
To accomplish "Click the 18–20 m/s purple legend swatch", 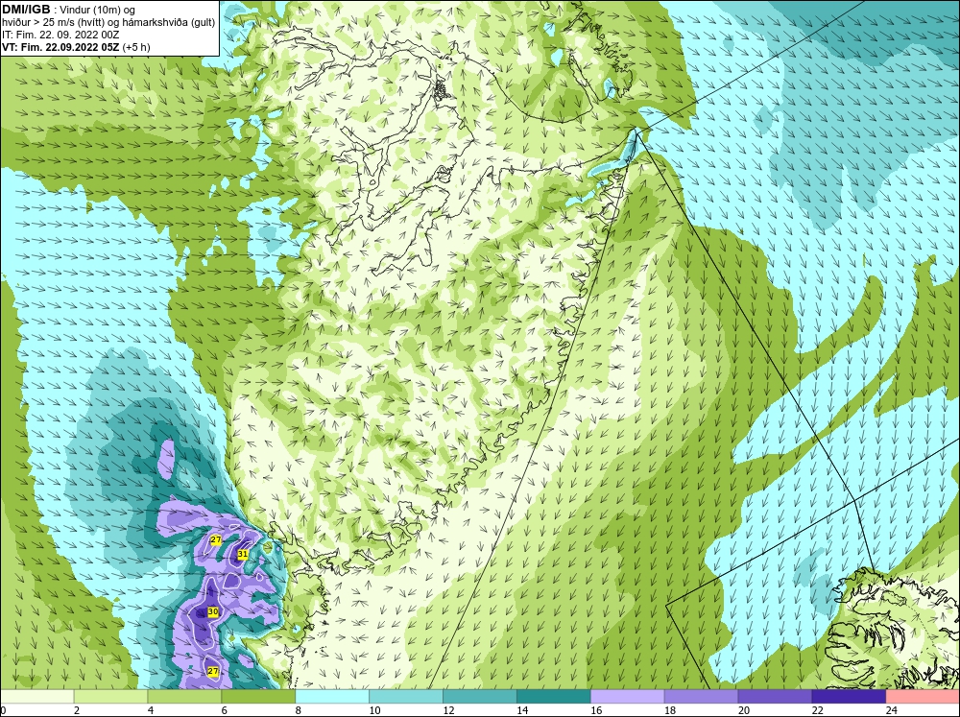I will [701, 697].
